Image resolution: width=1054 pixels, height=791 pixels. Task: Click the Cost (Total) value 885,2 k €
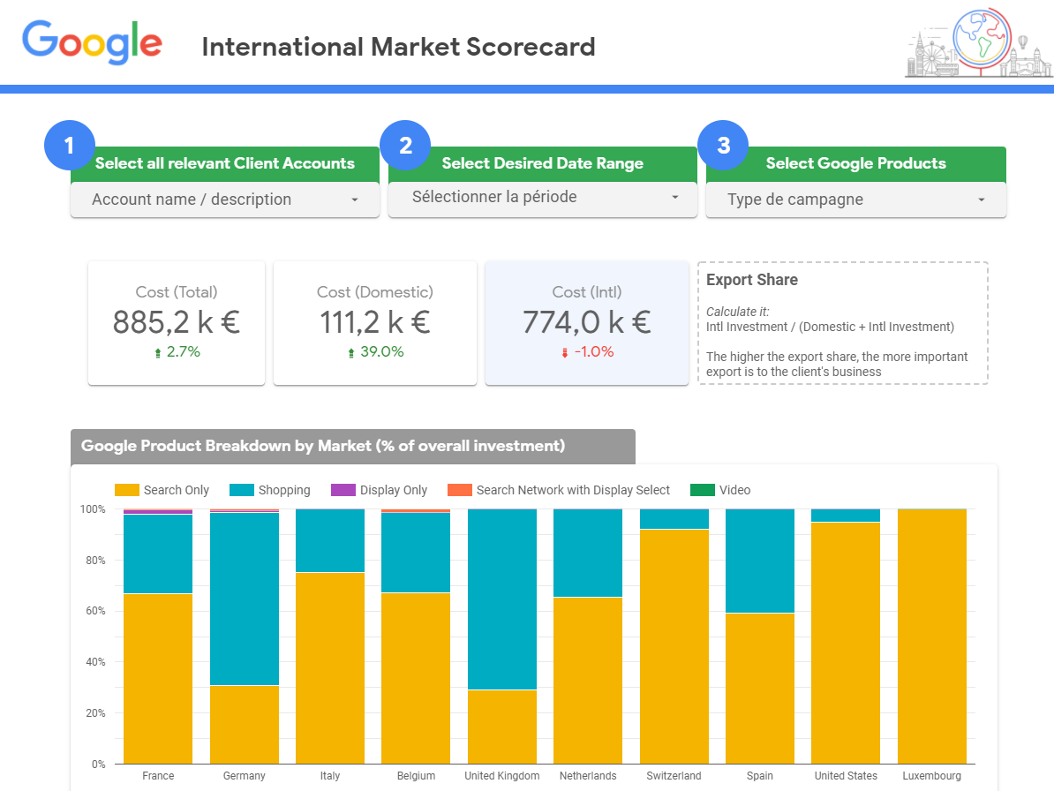tap(177, 322)
